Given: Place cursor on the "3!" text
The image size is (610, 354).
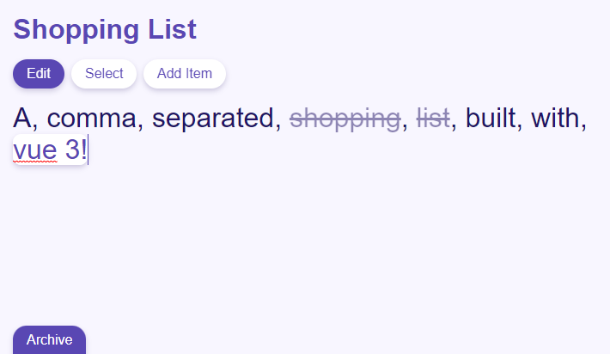Looking at the screenshot, I should coord(76,150).
